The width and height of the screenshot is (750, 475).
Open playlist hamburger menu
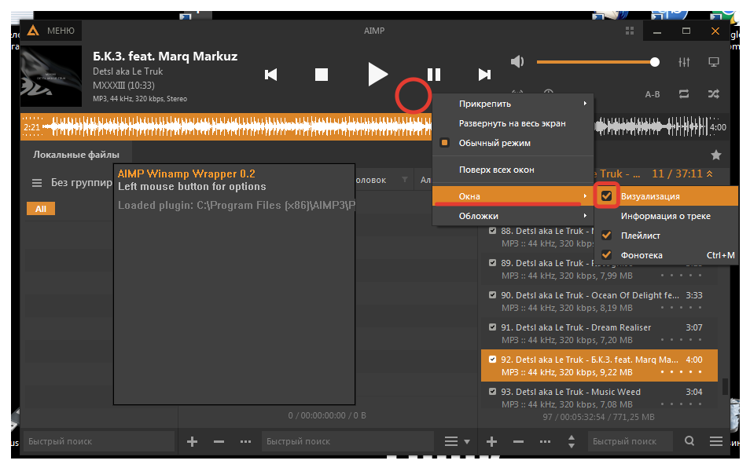coord(716,441)
